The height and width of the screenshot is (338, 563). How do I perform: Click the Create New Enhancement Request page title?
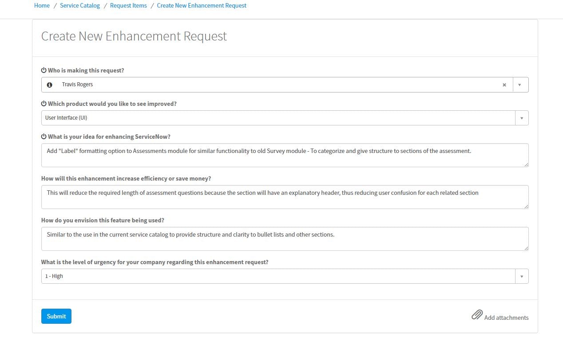(x=134, y=36)
